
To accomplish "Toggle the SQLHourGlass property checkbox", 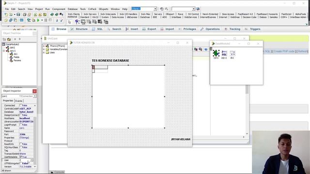I will coord(21,147).
